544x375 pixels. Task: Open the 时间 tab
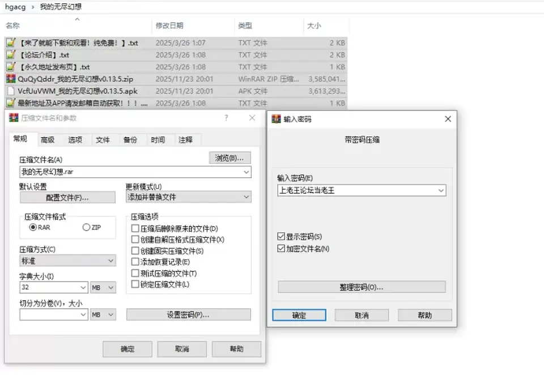(x=158, y=140)
